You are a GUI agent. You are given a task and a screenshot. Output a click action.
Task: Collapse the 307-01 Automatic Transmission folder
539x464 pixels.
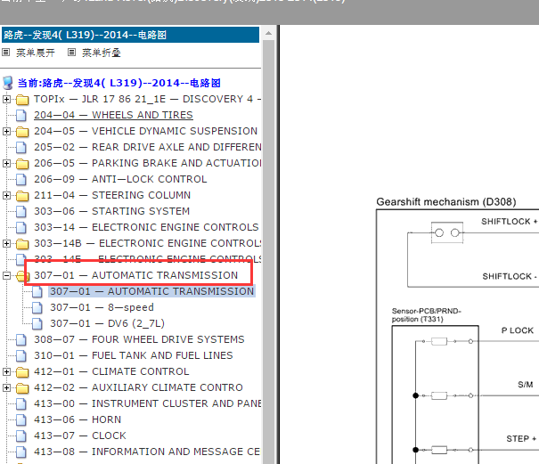(6, 276)
